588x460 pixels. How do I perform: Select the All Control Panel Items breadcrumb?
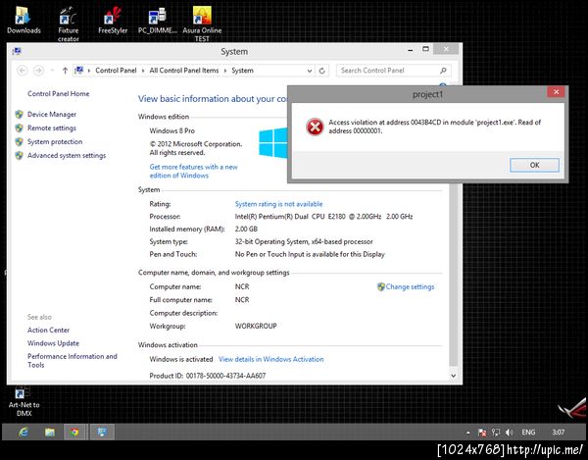pyautogui.click(x=184, y=71)
